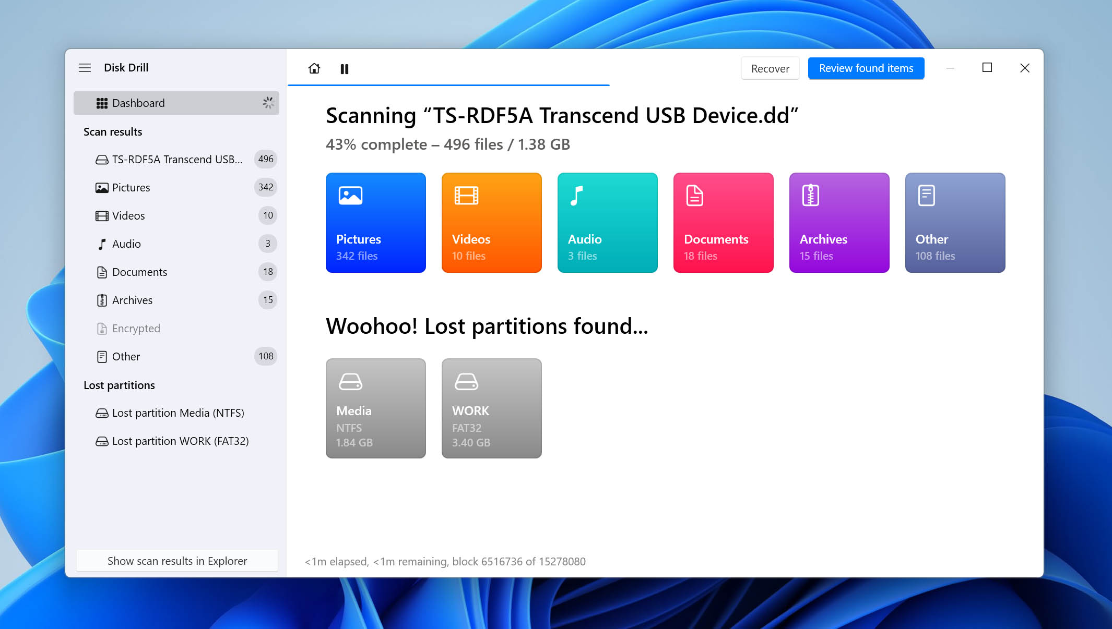Click the 108 count badge for Other

click(266, 356)
